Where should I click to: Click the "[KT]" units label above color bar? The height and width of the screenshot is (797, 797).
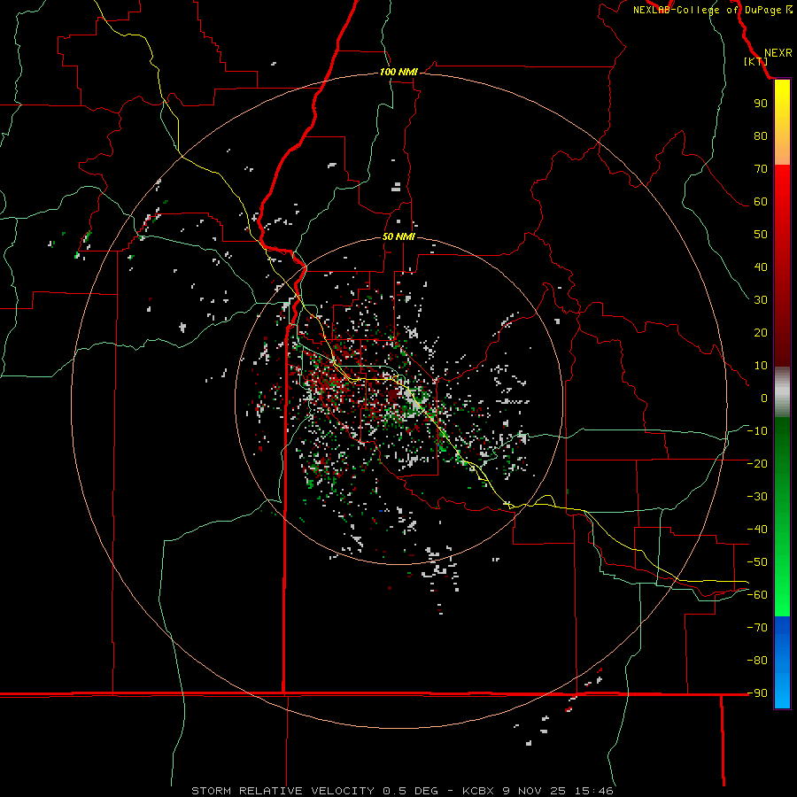(756, 61)
